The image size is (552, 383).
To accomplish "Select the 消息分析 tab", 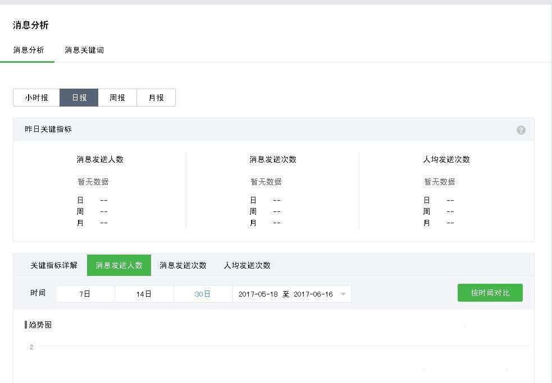I will pyautogui.click(x=28, y=50).
